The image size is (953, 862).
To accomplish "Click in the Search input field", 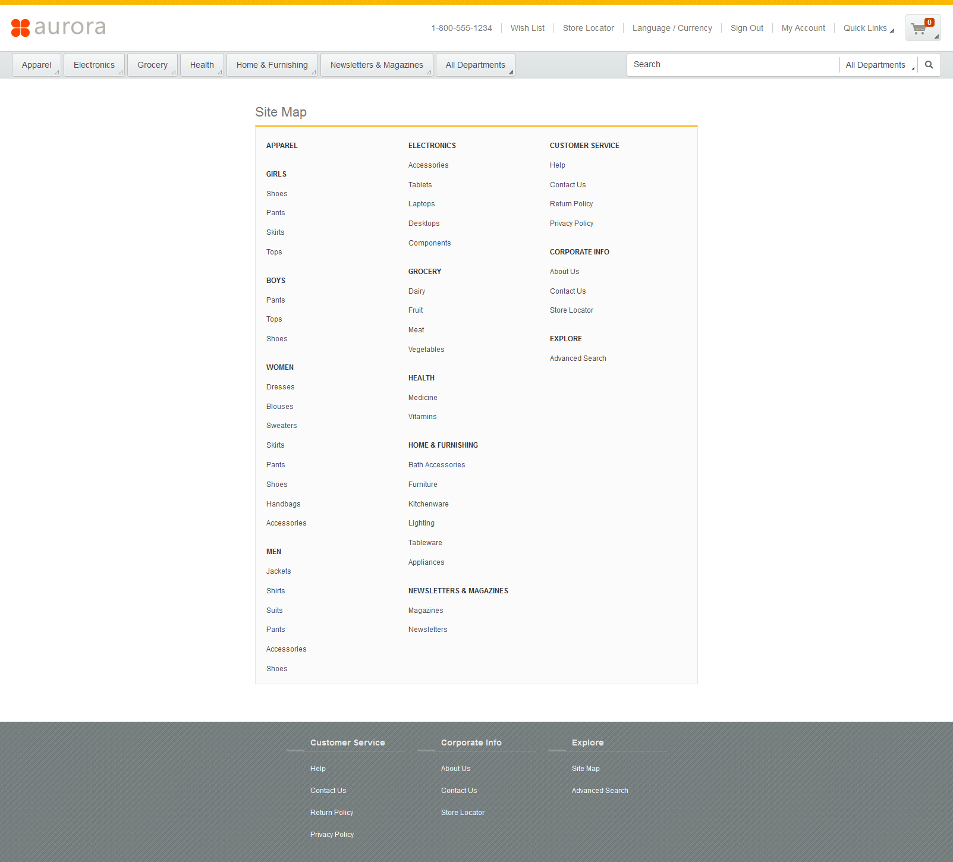I will (x=733, y=65).
